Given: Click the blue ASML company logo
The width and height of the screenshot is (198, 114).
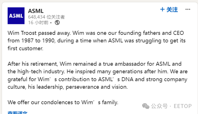Looking at the screenshot, I should (x=16, y=16).
